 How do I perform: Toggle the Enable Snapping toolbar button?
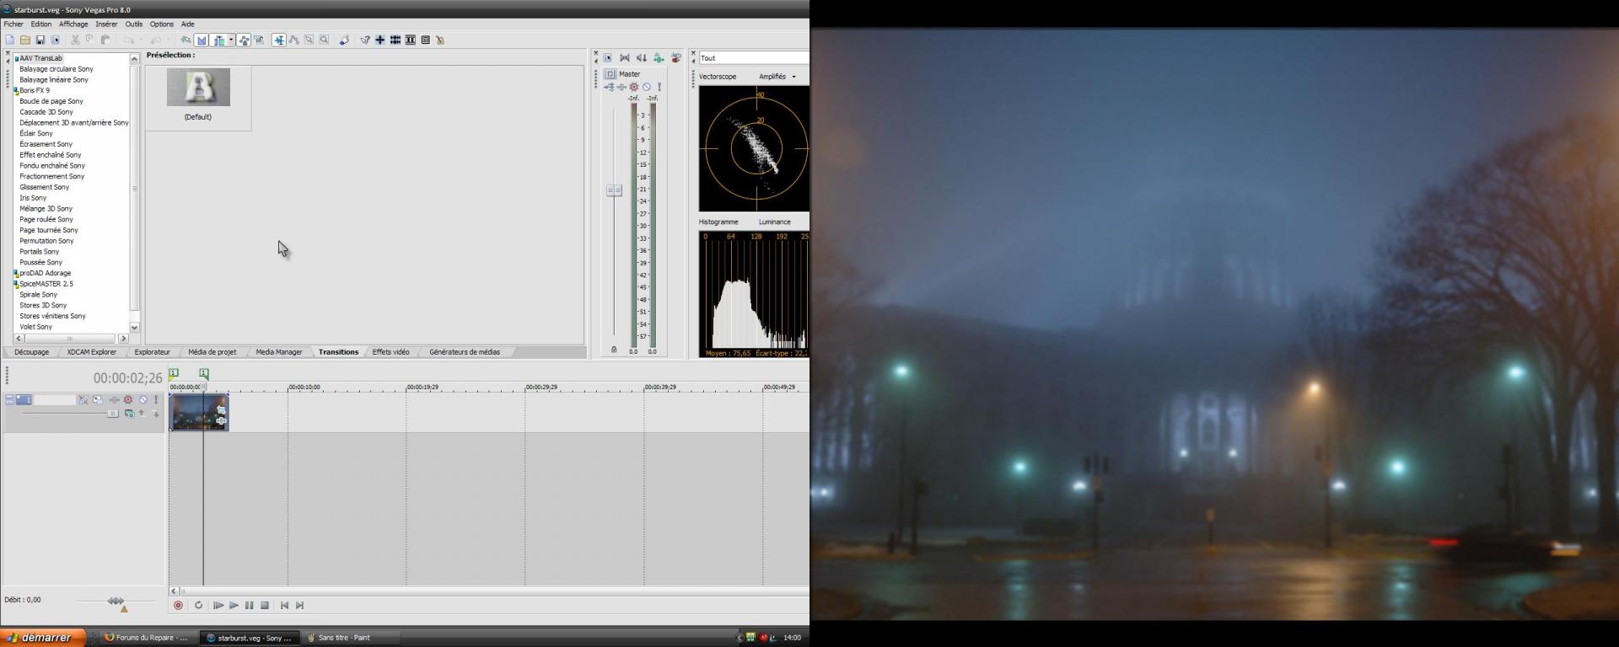[x=186, y=40]
